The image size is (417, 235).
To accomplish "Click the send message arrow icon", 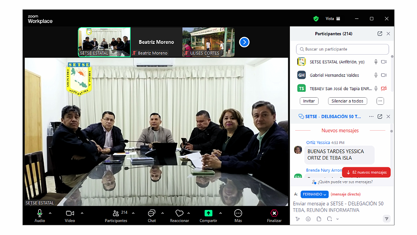I will pyautogui.click(x=386, y=219).
